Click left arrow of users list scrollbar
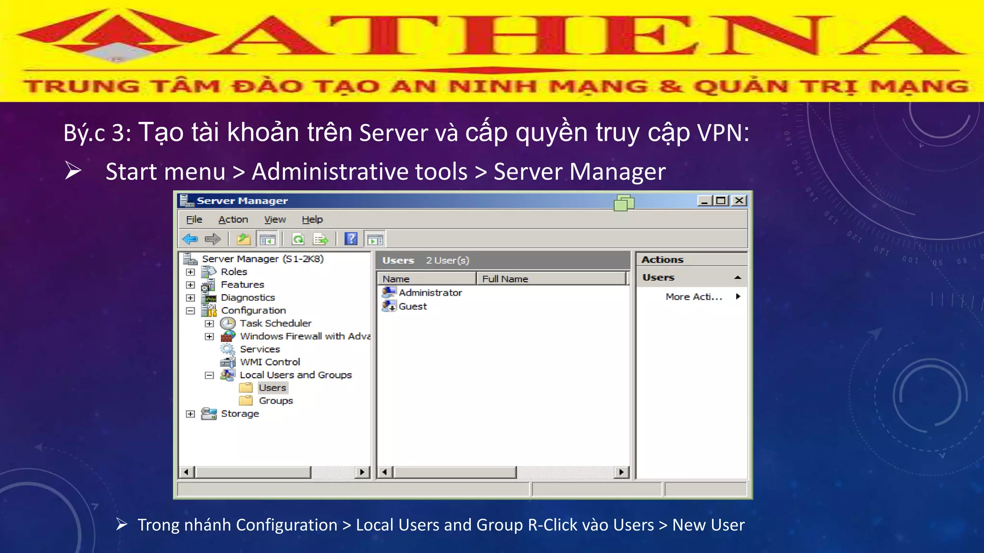Image resolution: width=984 pixels, height=553 pixels. click(385, 472)
